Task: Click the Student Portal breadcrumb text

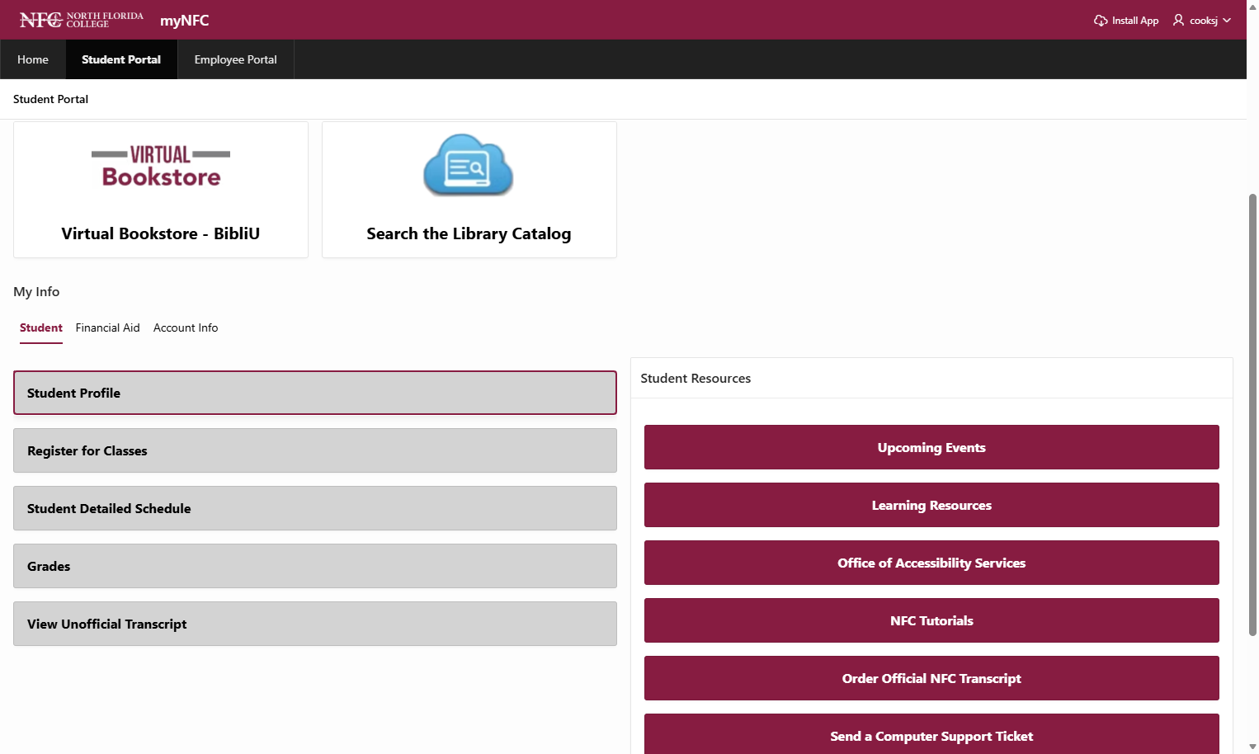Action: (x=50, y=99)
